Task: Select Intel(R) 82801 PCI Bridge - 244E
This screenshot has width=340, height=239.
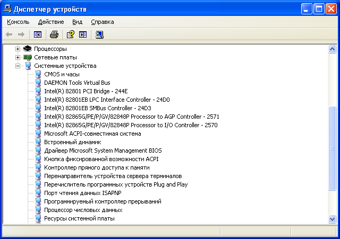Action: coord(86,91)
